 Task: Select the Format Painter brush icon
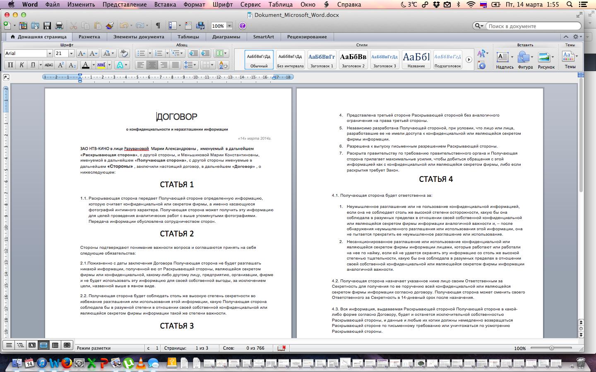[x=109, y=26]
